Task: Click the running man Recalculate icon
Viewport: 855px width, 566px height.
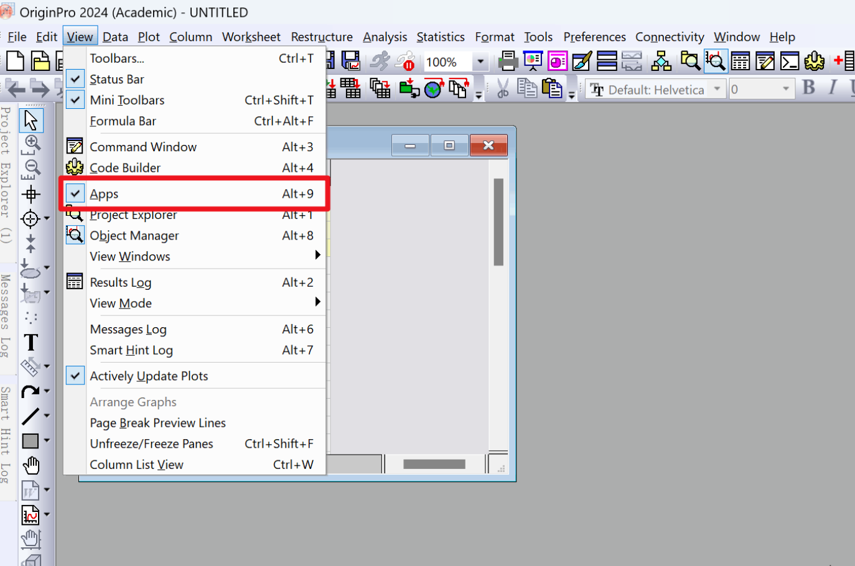Action: pyautogui.click(x=380, y=61)
